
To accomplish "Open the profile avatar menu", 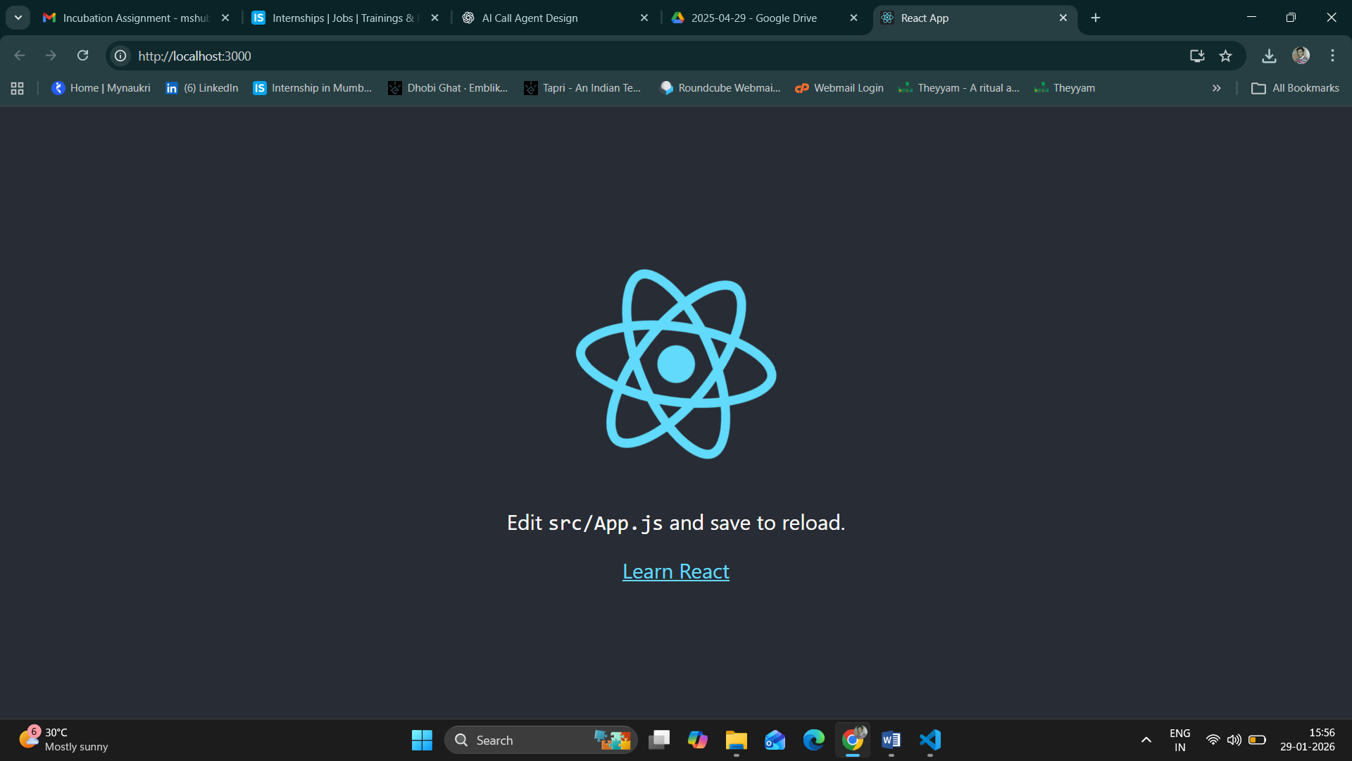I will [x=1301, y=56].
